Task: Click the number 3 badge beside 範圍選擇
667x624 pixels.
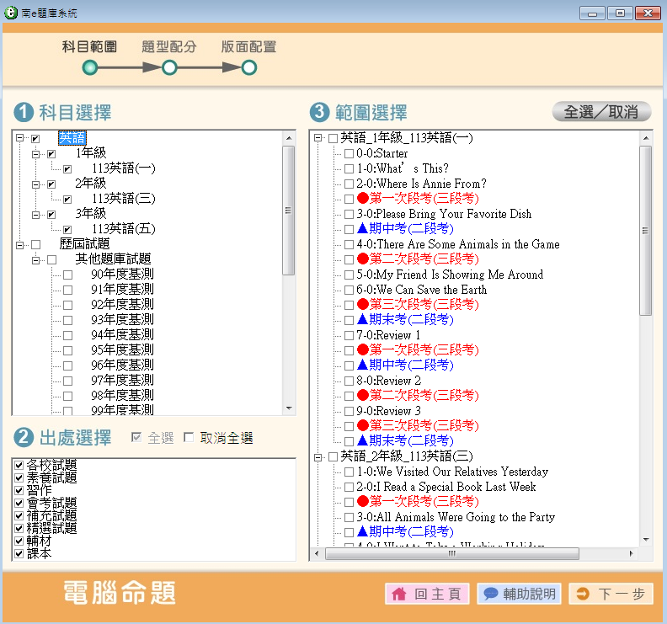Action: coord(320,112)
